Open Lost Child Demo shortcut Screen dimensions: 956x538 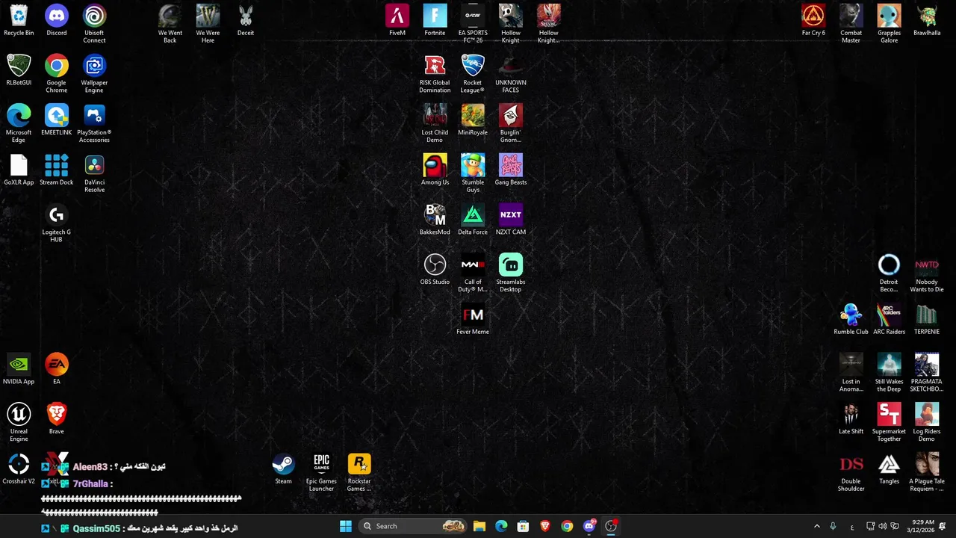coord(435,124)
